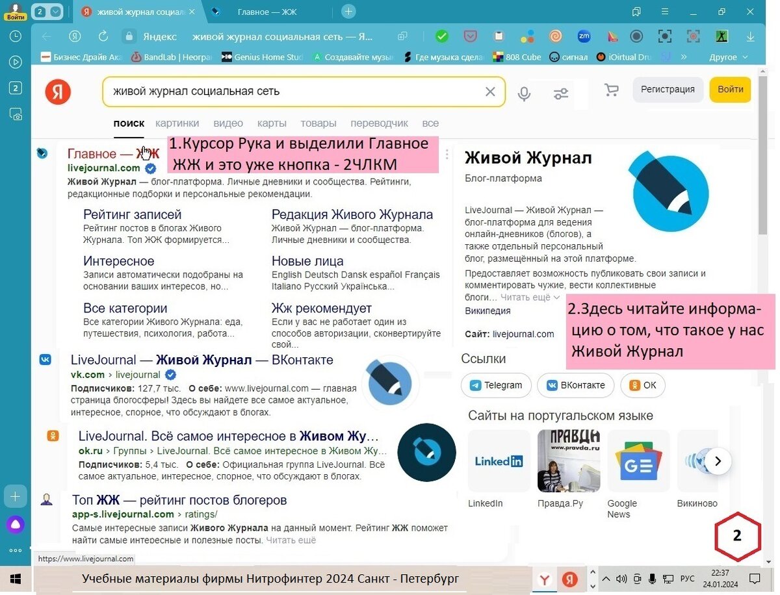The height and width of the screenshot is (595, 780).
Task: Click the yellow Войти button
Action: click(729, 90)
